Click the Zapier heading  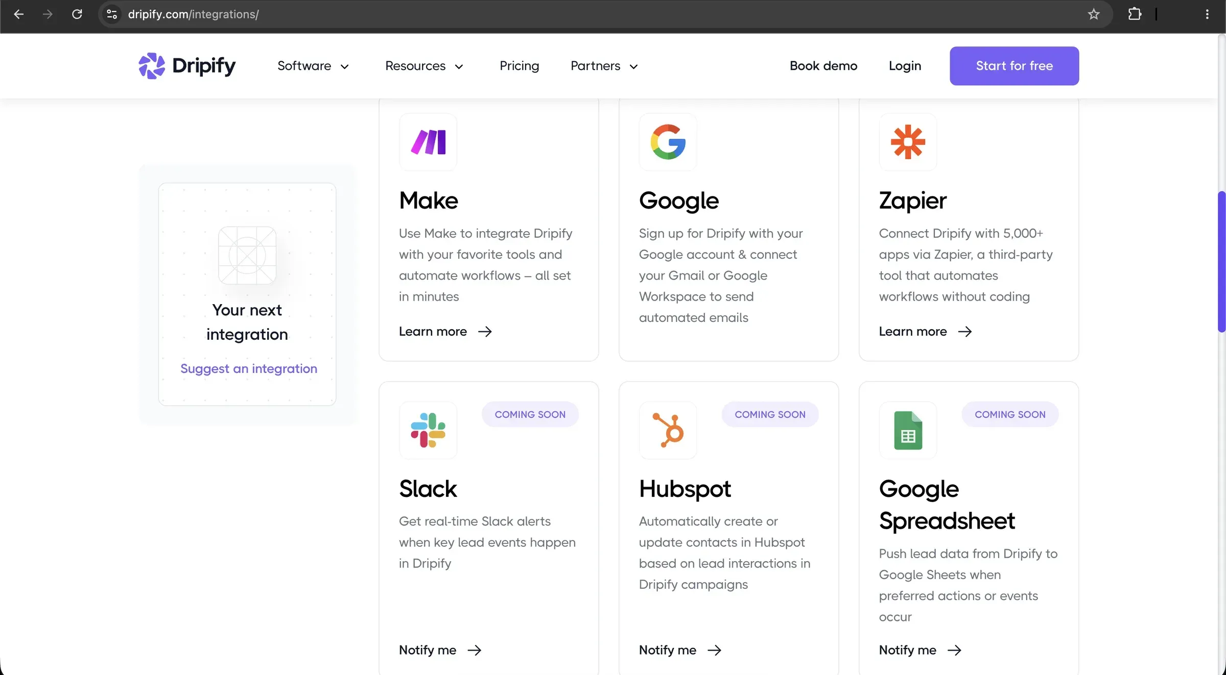(912, 201)
